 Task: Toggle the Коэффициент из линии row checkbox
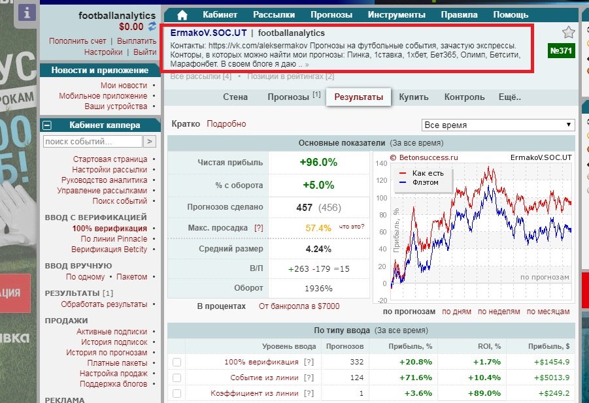[177, 393]
